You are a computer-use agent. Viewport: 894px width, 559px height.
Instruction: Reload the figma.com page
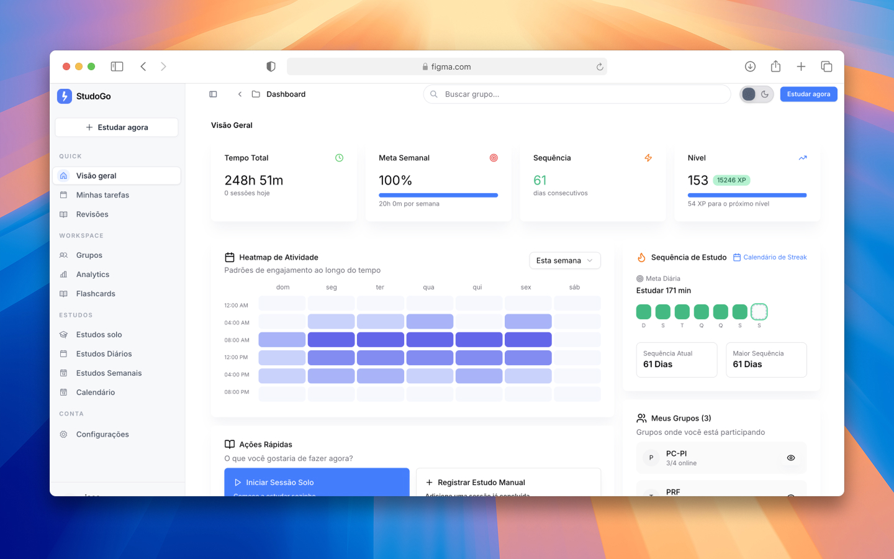600,67
